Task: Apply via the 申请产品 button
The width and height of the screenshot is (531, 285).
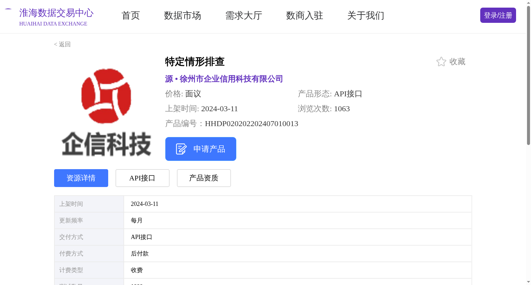Action: coord(201,149)
